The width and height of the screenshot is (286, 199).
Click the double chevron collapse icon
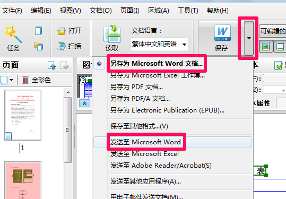(x=84, y=103)
